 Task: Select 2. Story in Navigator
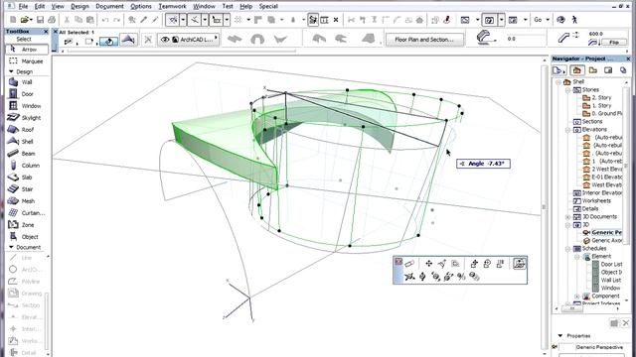tap(601, 97)
